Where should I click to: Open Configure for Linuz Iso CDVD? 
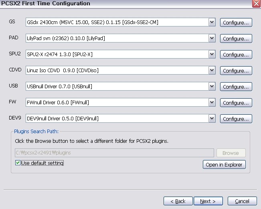[236, 71]
